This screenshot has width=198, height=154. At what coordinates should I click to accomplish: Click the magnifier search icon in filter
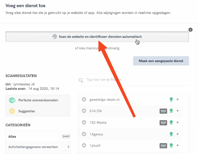pyautogui.click(x=81, y=80)
